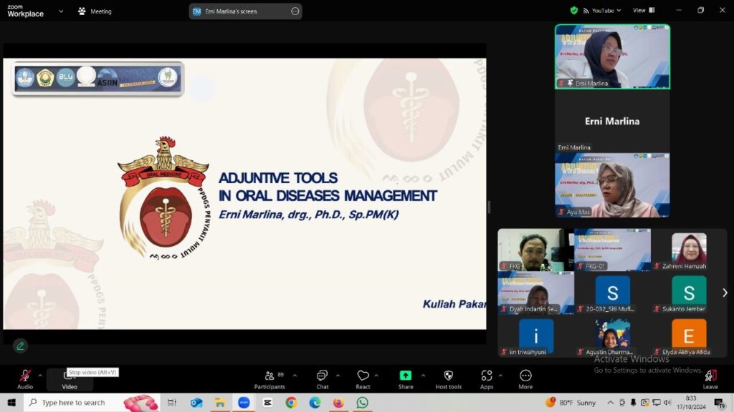
Task: Open Firefox from the taskbar
Action: (x=338, y=403)
